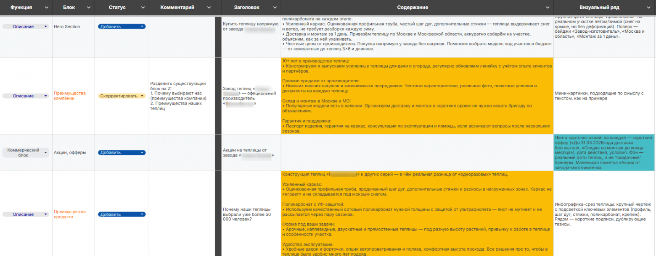This screenshot has height=256, width=656.
Task: Open the Заголовок column filter arrow
Action: point(275,8)
